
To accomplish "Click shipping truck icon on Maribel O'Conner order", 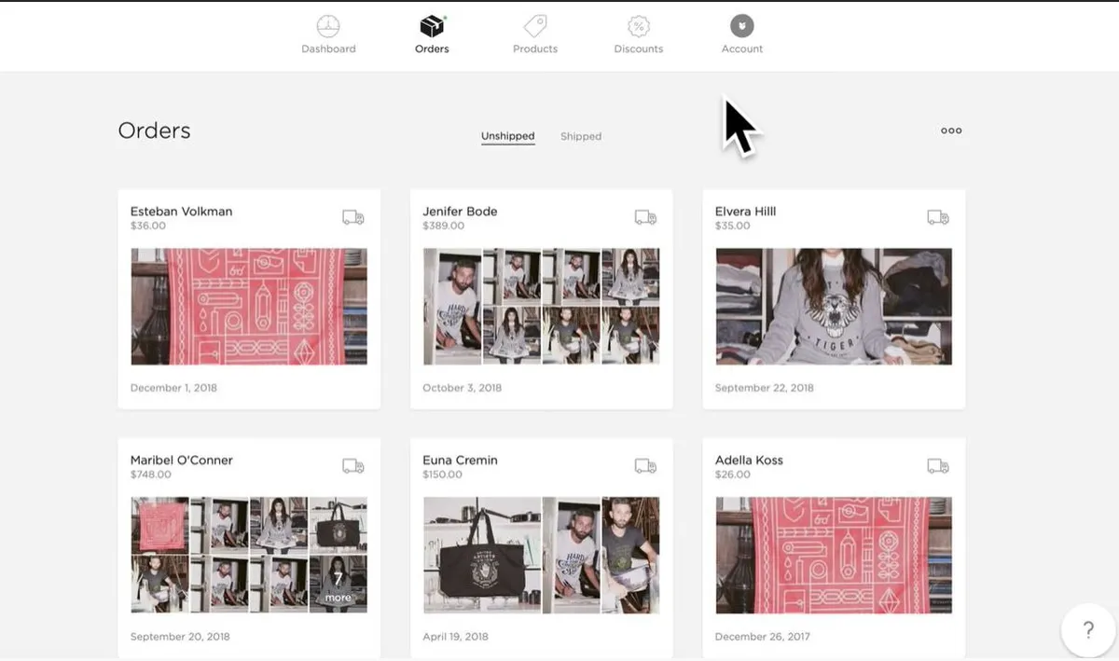I will click(x=353, y=466).
